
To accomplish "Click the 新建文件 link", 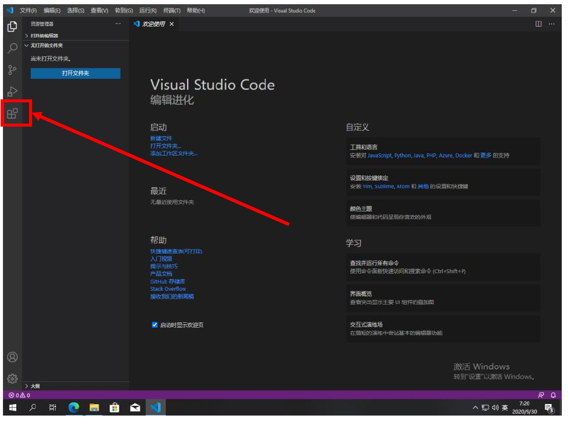I will point(161,139).
